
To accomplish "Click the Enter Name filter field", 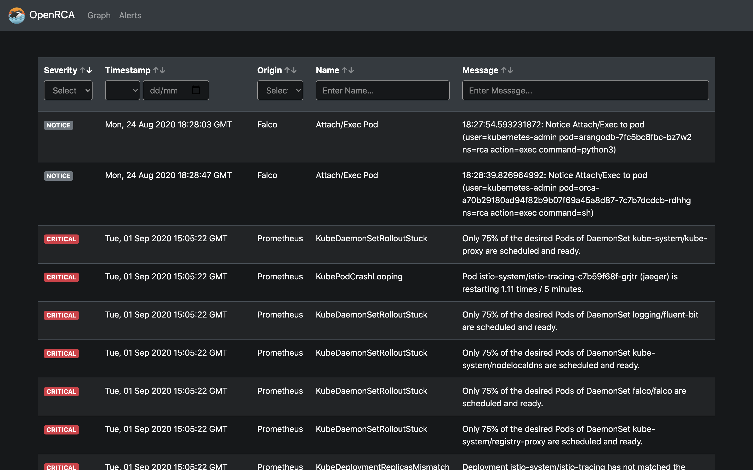I will click(382, 90).
